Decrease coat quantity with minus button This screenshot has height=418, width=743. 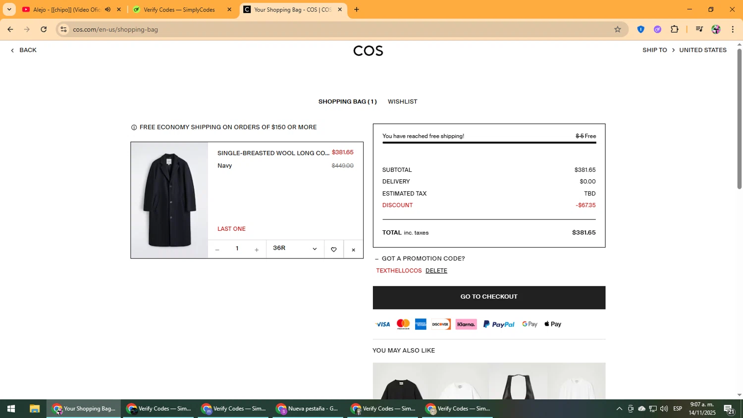coord(217,250)
